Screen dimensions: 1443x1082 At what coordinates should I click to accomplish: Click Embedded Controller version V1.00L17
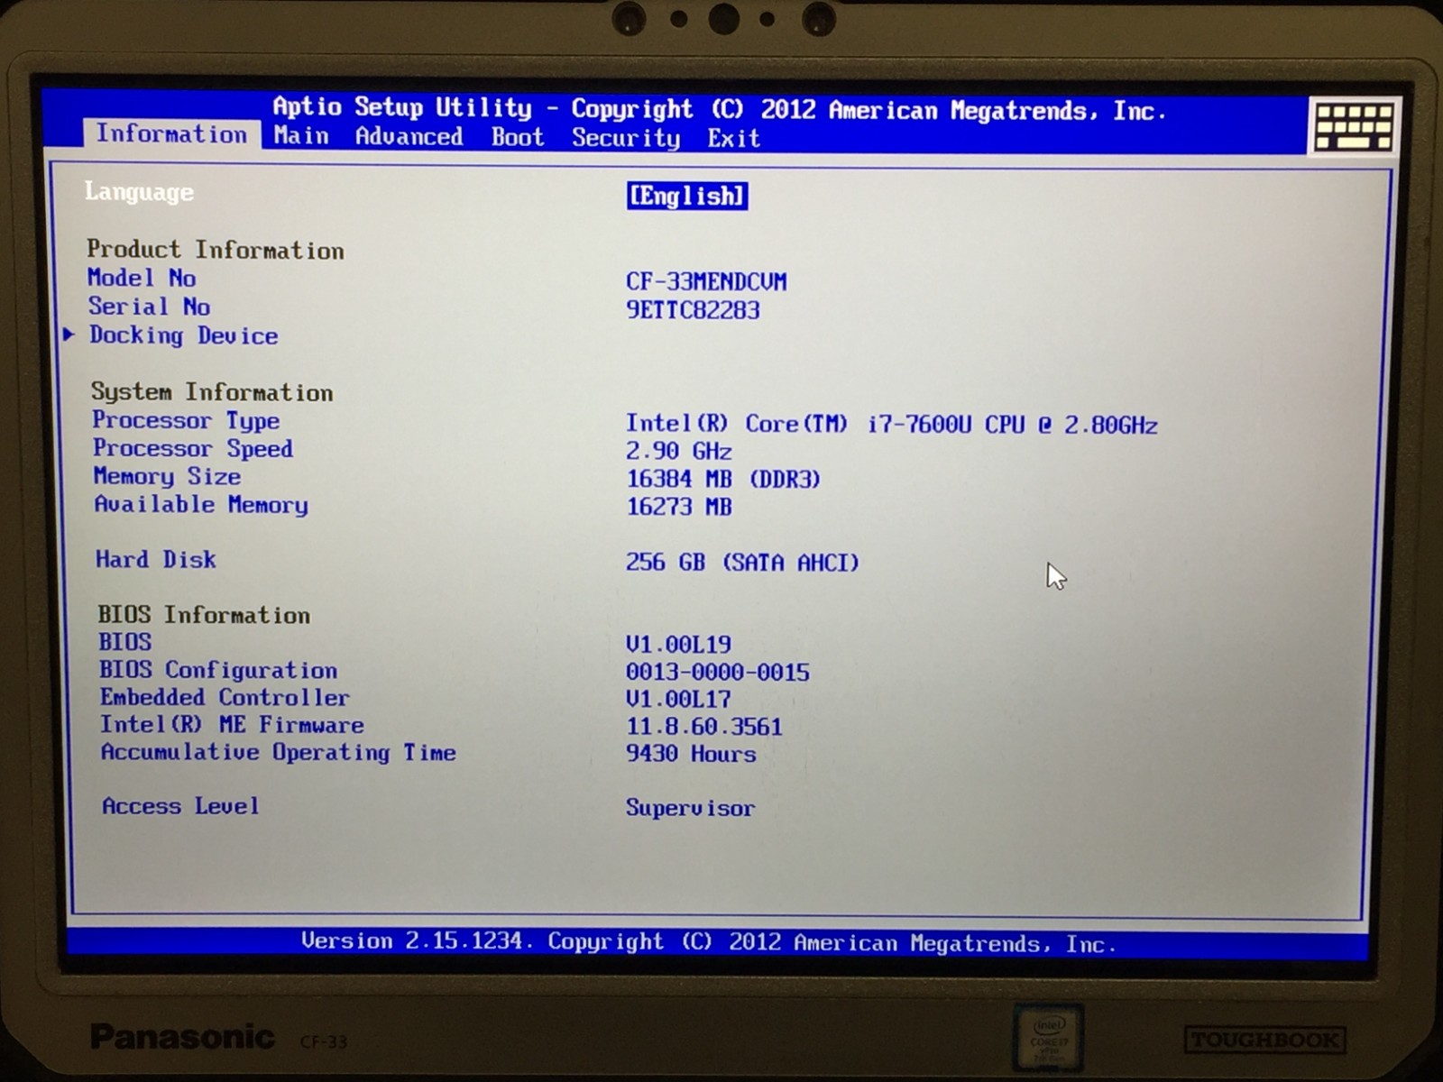678,700
